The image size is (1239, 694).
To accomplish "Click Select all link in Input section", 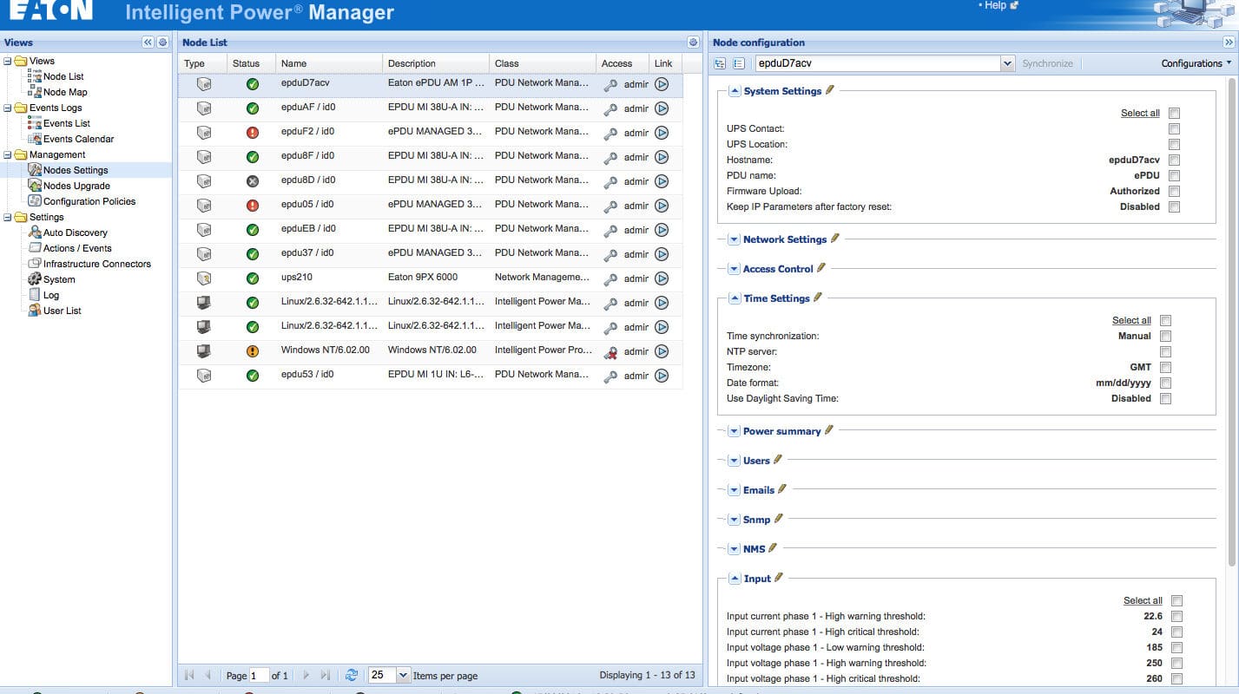I will point(1143,600).
